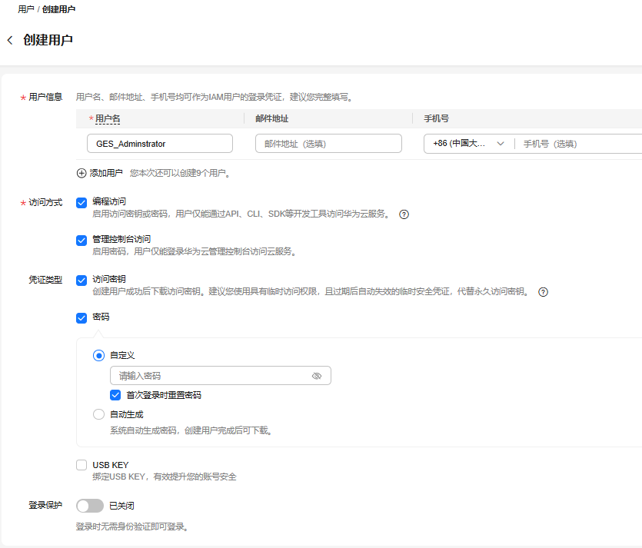Click help icon next to 访问密钥 description
The height and width of the screenshot is (548, 642).
click(x=543, y=292)
